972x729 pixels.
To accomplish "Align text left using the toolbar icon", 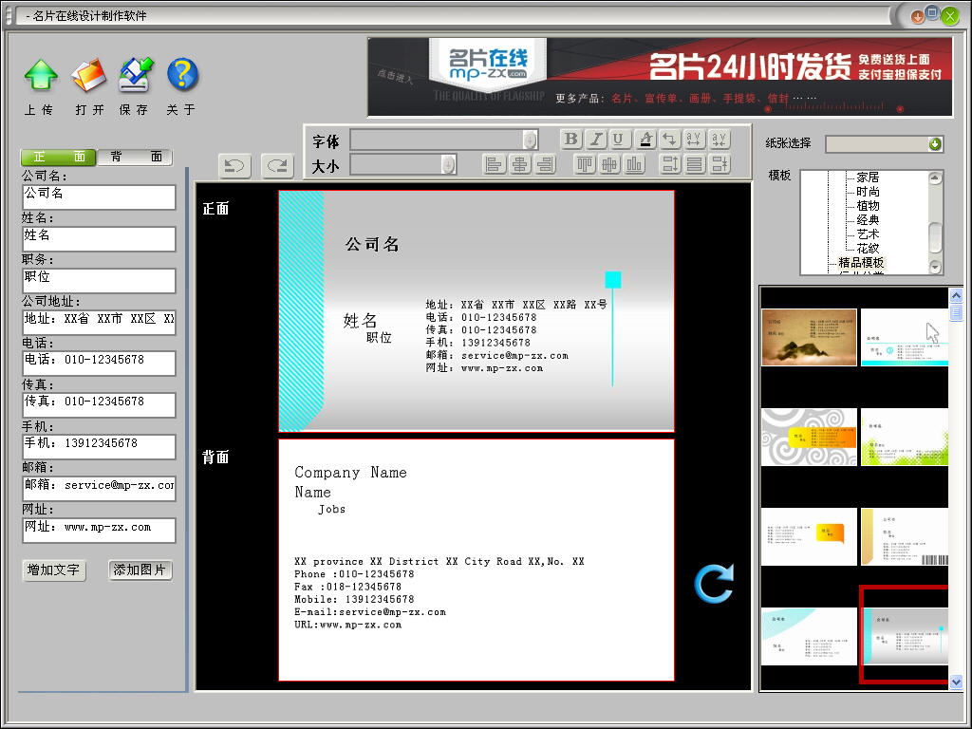I will tap(495, 164).
